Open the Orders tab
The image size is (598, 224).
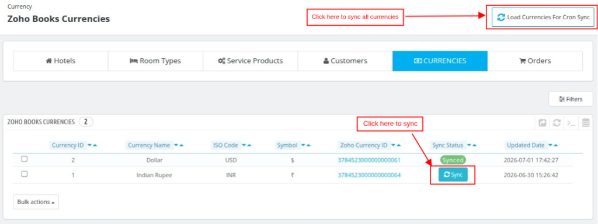[x=535, y=61]
